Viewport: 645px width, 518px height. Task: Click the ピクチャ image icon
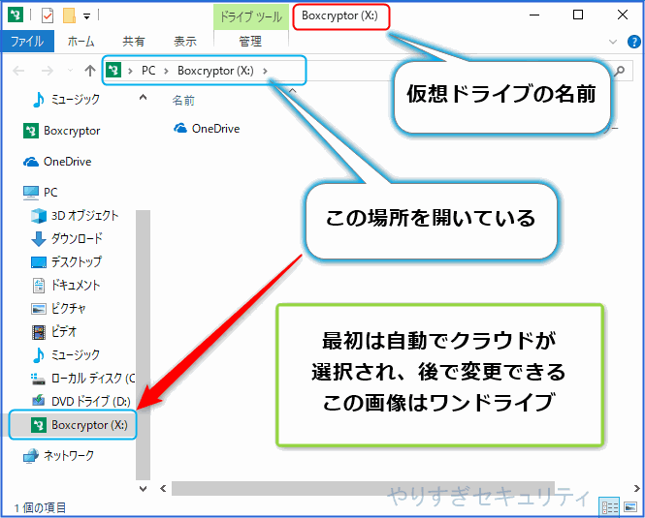point(39,309)
